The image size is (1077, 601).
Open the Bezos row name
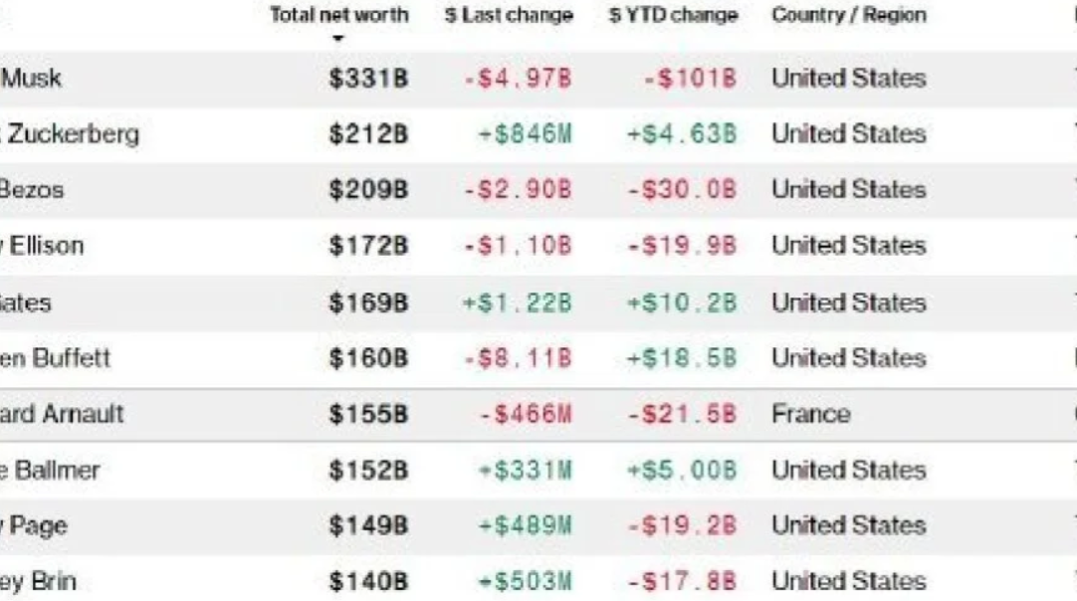click(32, 189)
